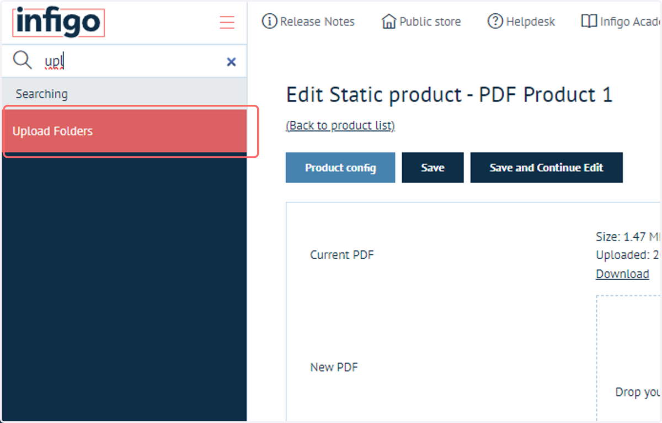Click the infigo logo
This screenshot has width=662, height=423.
(x=58, y=23)
